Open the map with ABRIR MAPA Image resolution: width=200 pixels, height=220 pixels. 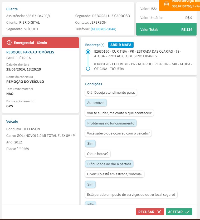pyautogui.click(x=121, y=45)
